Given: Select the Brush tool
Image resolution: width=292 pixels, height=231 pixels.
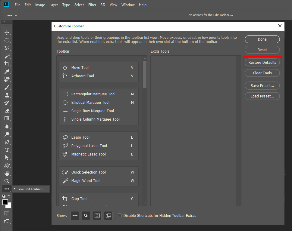Looking at the screenshot, I should (x=7, y=87).
